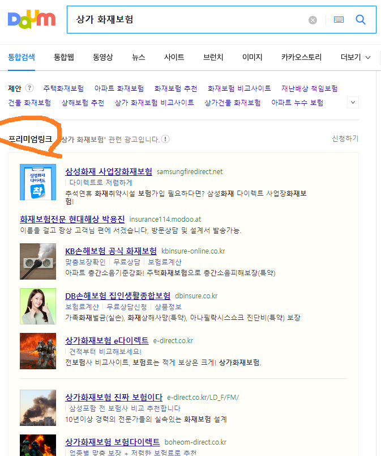Click the 제안 help question-mark icon
The height and width of the screenshot is (456, 381).
(29, 88)
